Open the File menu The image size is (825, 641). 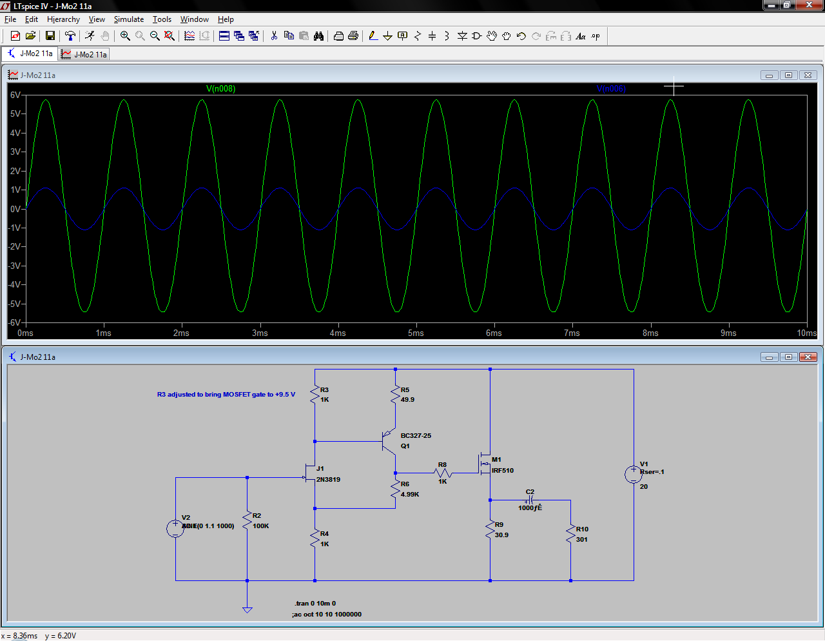point(10,19)
